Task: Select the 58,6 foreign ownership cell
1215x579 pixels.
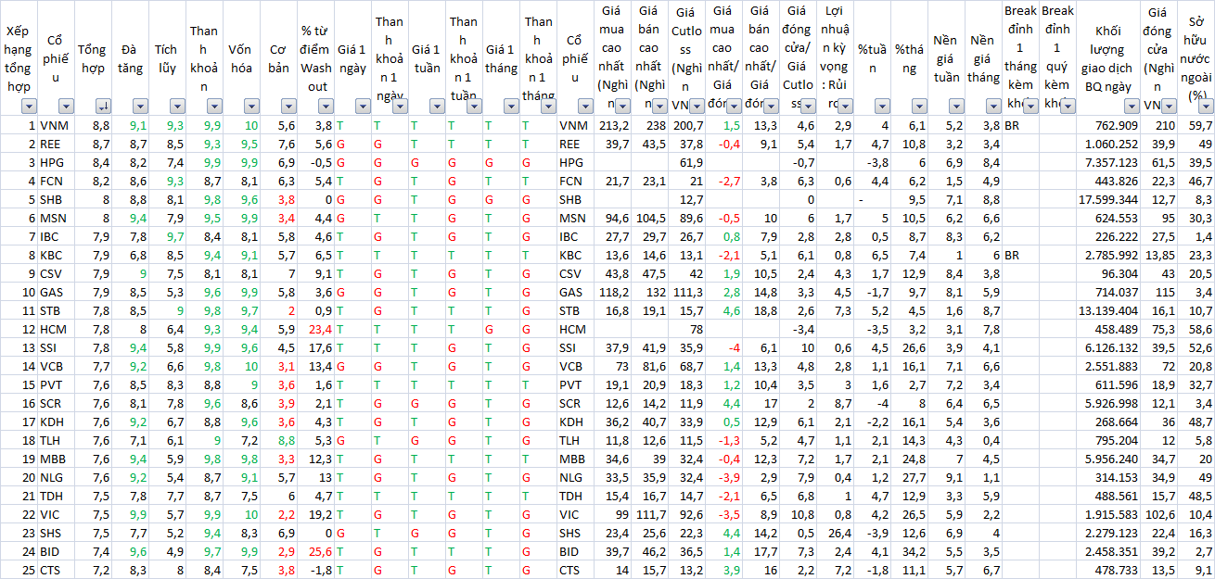Action: click(x=1197, y=329)
